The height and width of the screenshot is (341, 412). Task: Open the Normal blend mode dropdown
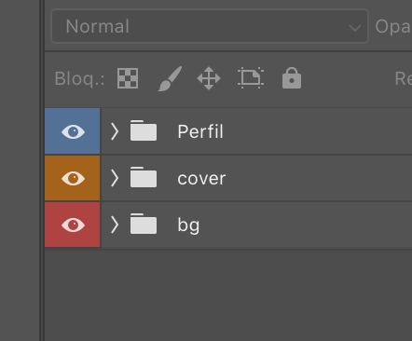pos(210,26)
